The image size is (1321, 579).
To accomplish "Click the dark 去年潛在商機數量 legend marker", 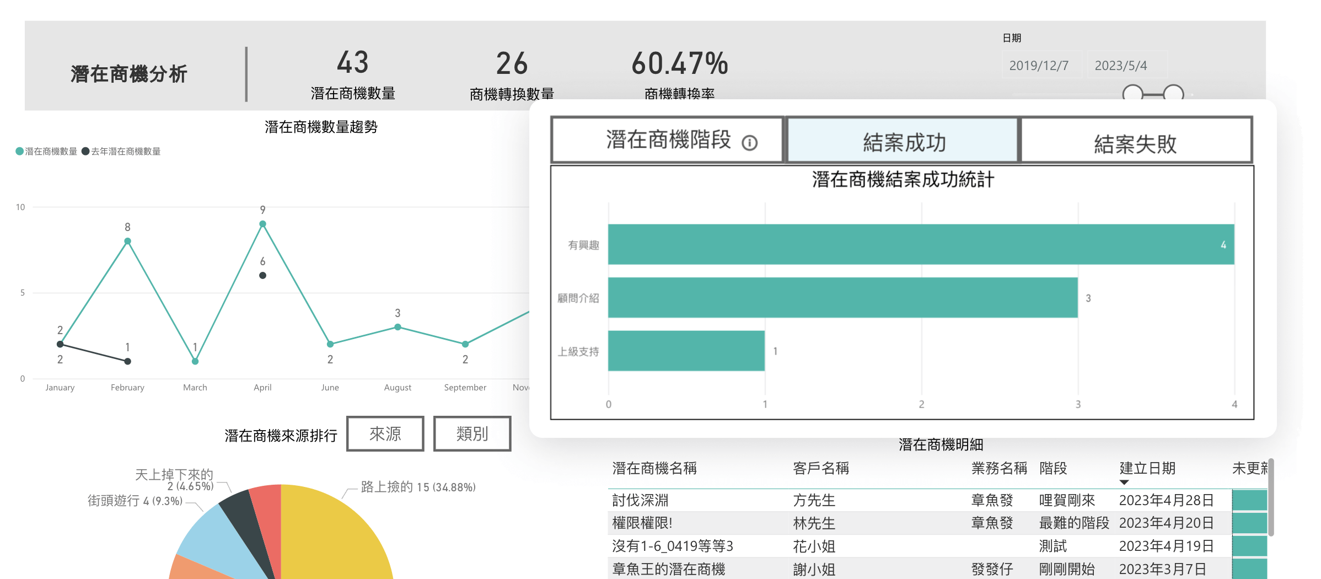I will pyautogui.click(x=85, y=151).
